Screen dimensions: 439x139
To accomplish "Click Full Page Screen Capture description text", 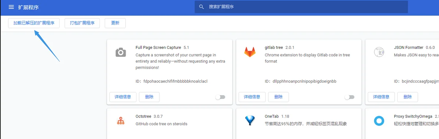I will 181,61.
